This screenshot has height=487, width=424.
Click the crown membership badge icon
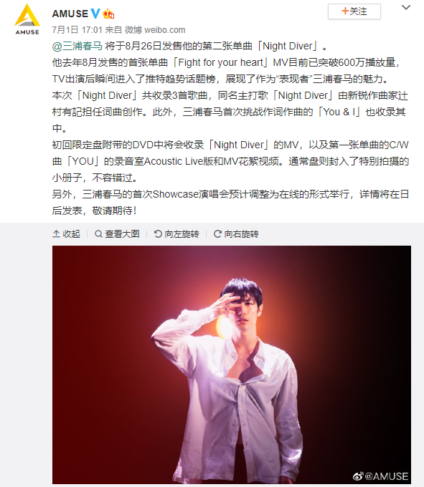tap(108, 14)
